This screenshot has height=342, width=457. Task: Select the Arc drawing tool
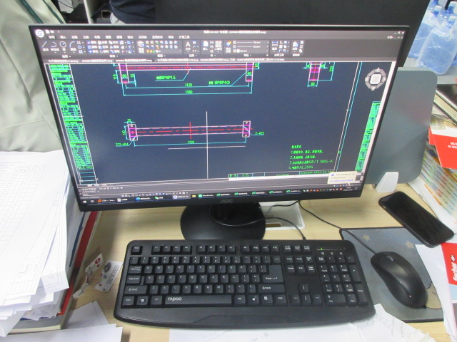tap(72, 44)
